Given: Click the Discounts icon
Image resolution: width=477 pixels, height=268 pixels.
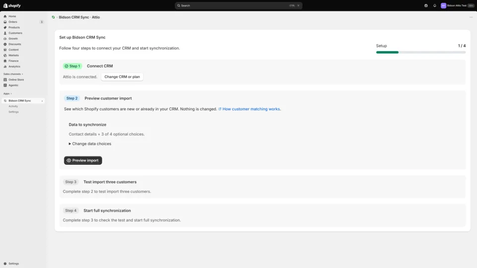Looking at the screenshot, I should [x=5, y=44].
